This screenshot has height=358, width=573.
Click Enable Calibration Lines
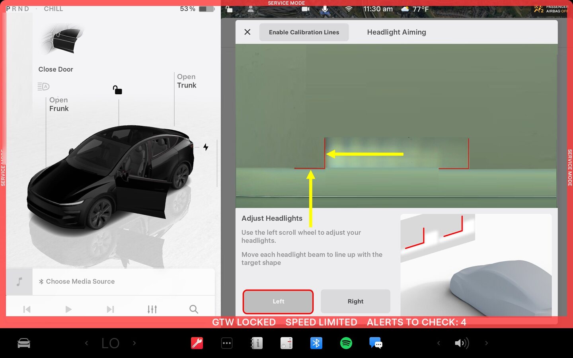tap(304, 32)
